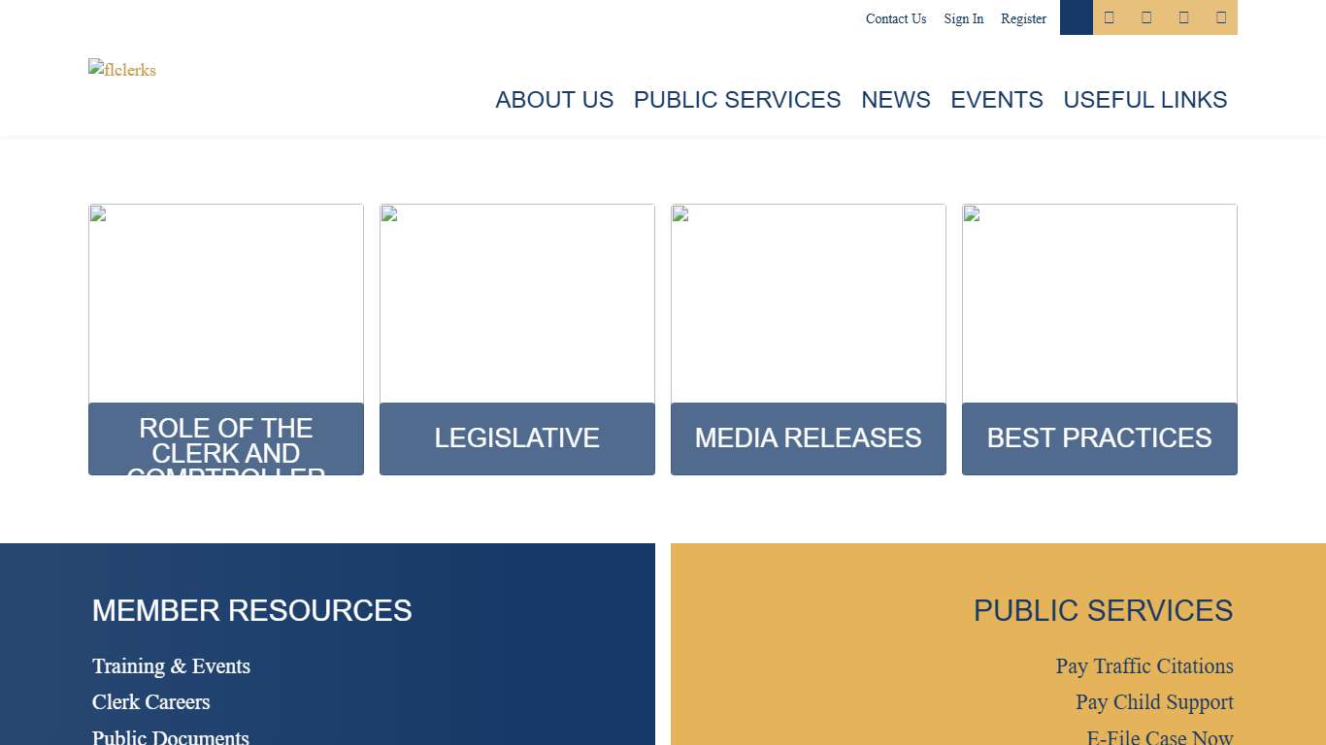Open the Media Releases thumbnail image
This screenshot has height=745, width=1326.
point(808,301)
